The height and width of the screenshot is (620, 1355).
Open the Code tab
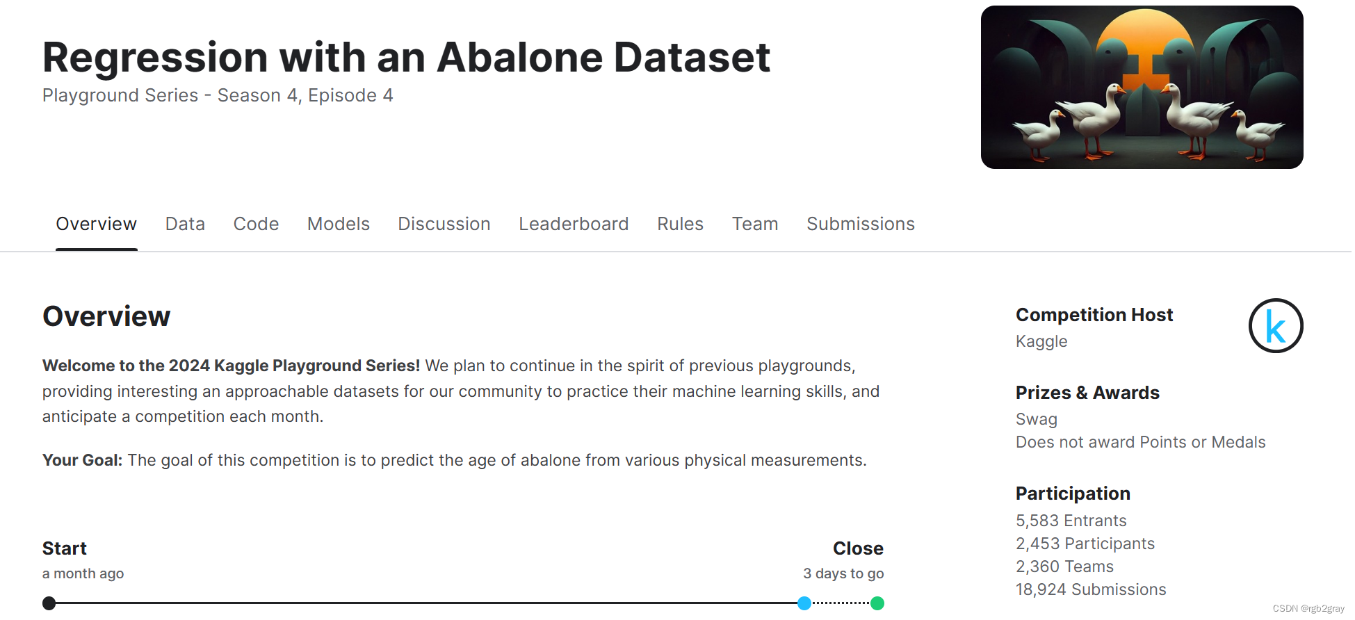(256, 224)
